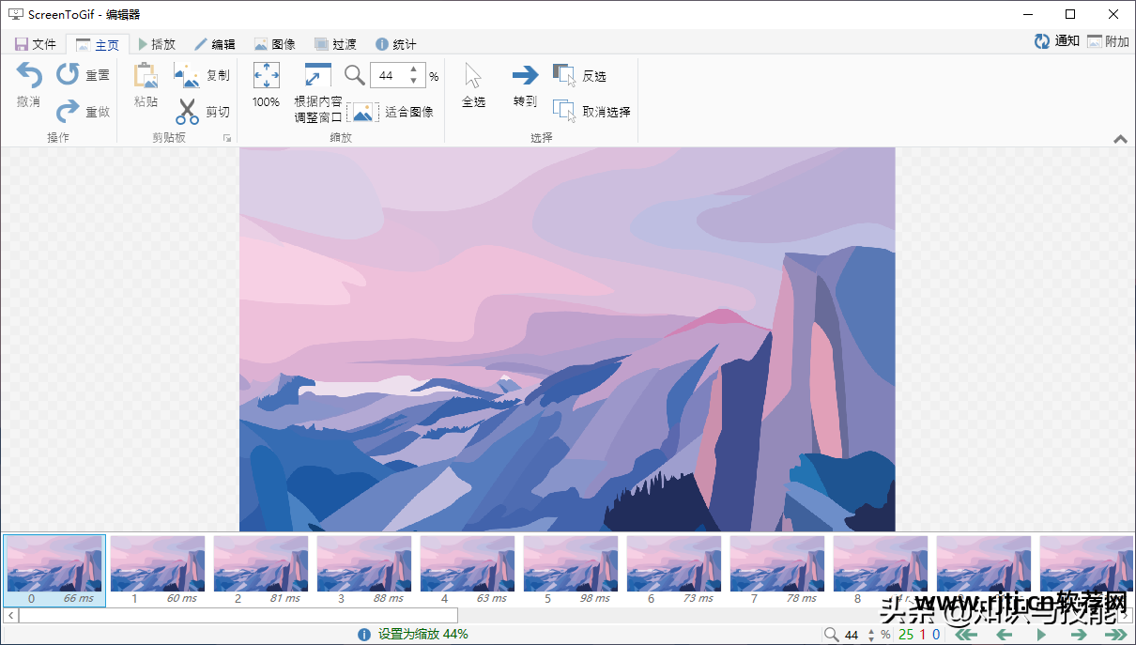Click the status message 设置为缩放 44%
1136x645 pixels.
pyautogui.click(x=423, y=635)
